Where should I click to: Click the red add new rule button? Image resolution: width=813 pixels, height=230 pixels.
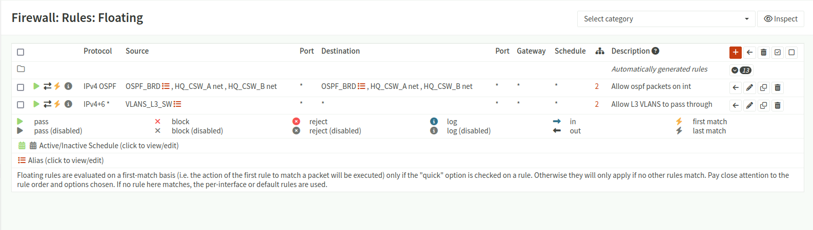[735, 52]
